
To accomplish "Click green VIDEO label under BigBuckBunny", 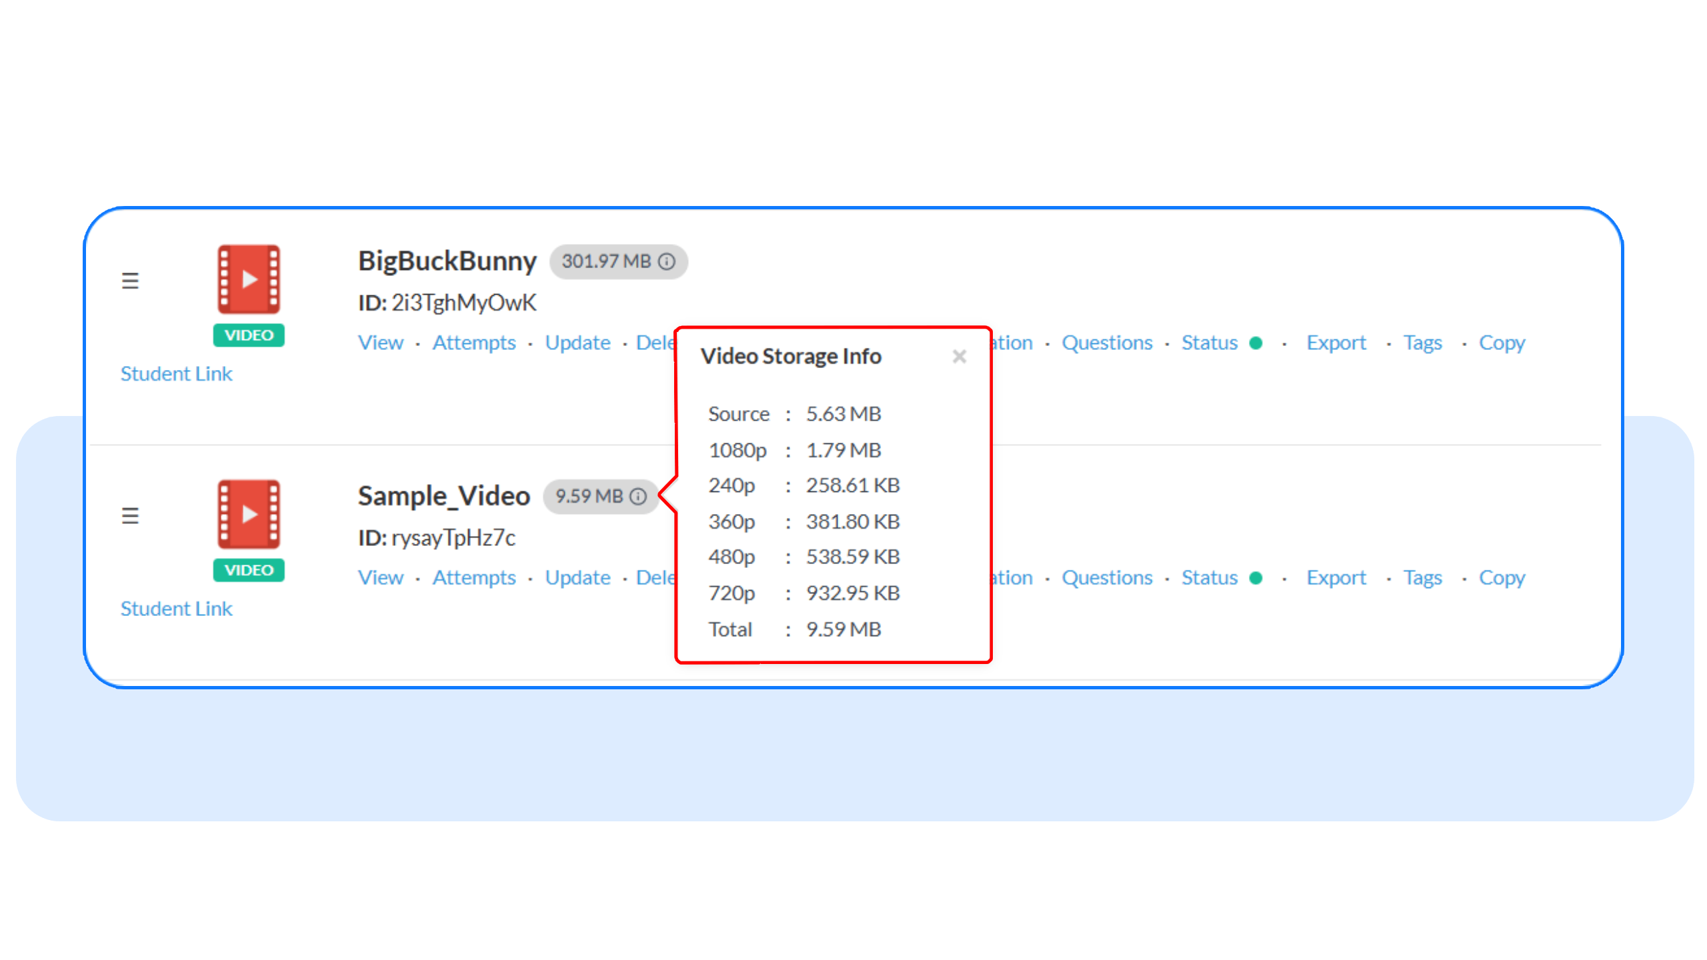I will 249,335.
